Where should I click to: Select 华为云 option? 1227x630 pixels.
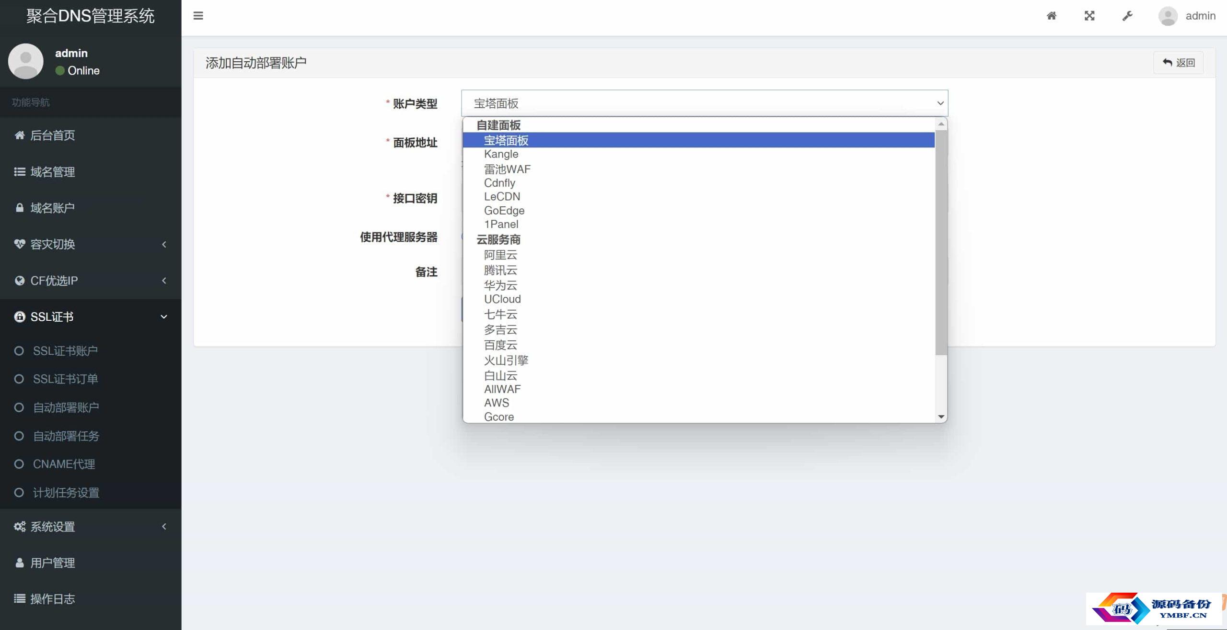point(699,285)
